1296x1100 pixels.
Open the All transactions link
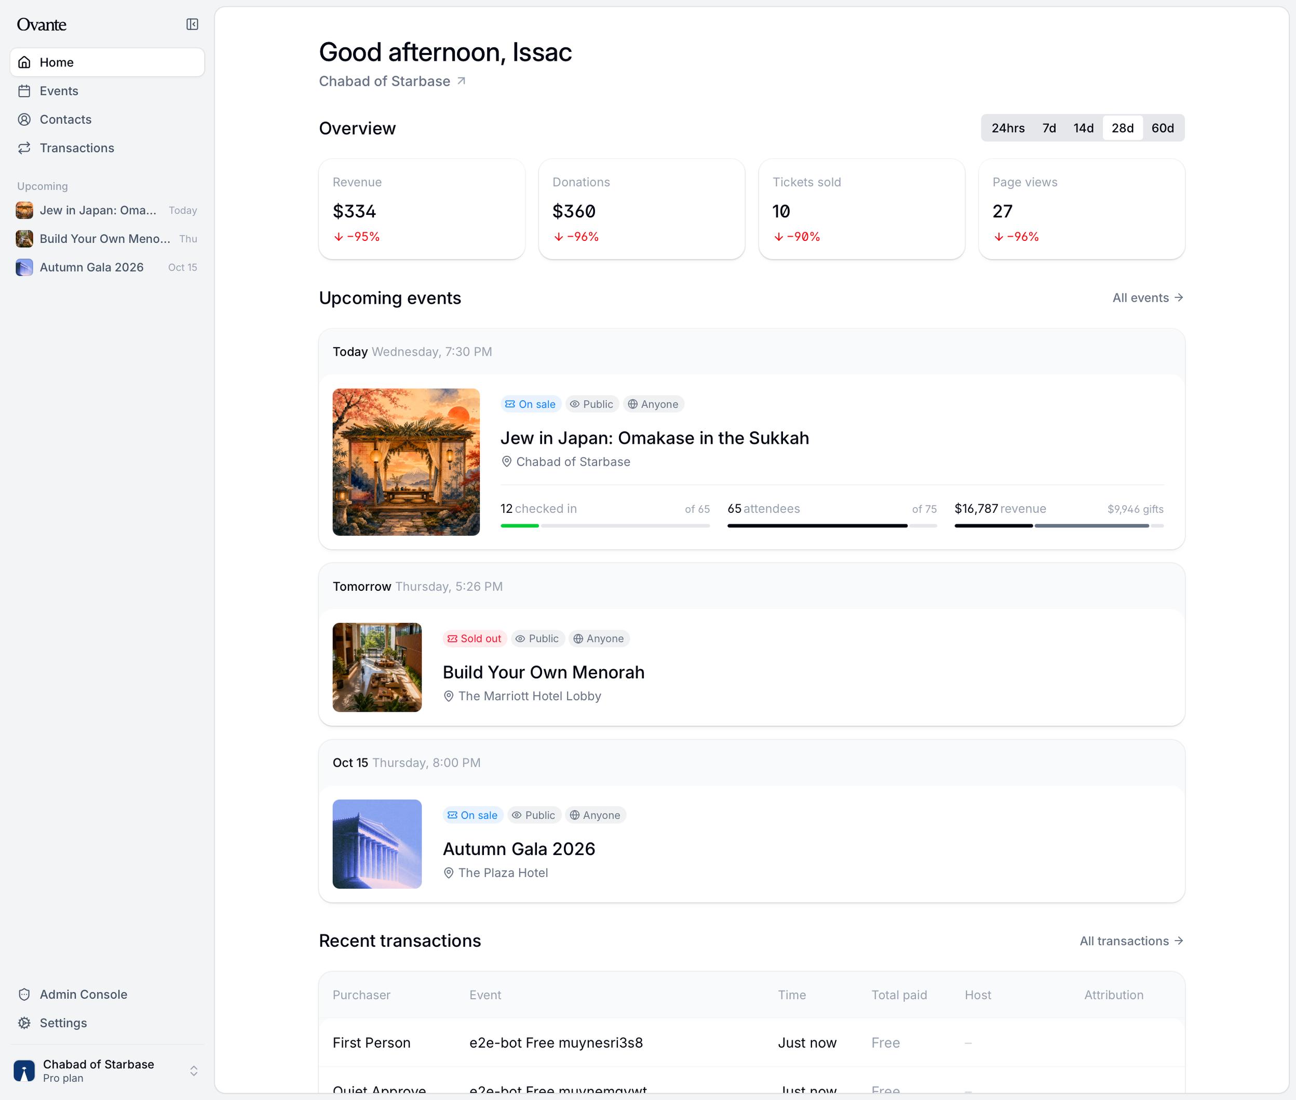click(1132, 941)
